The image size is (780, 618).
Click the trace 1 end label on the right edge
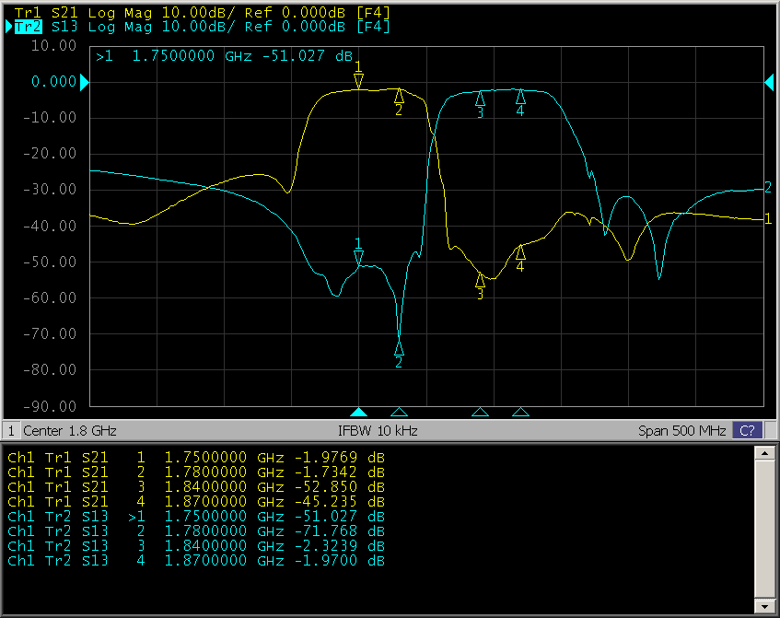pos(768,218)
